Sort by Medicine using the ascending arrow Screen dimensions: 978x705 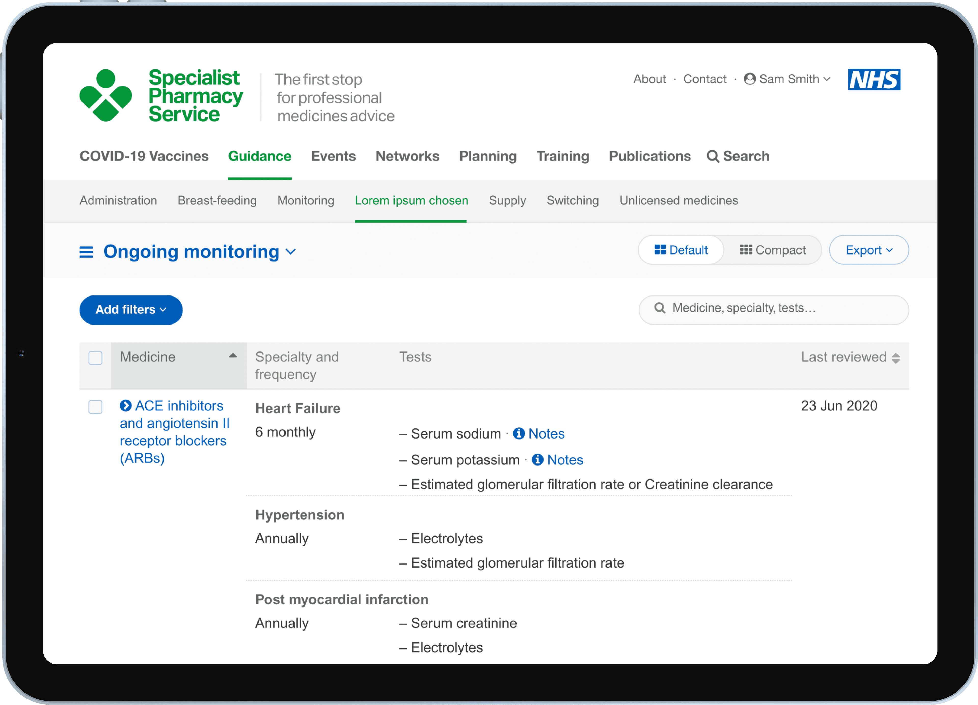pos(233,356)
